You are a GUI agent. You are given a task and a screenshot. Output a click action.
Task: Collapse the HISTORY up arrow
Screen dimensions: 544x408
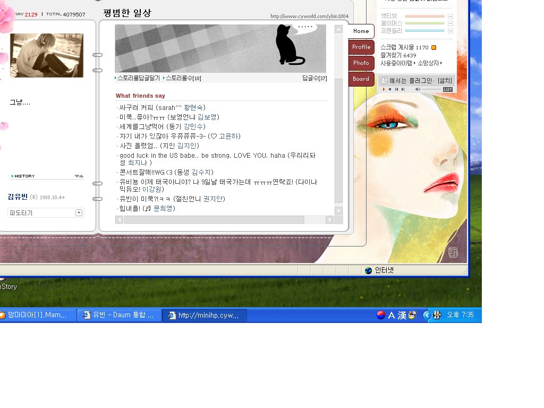point(81,176)
